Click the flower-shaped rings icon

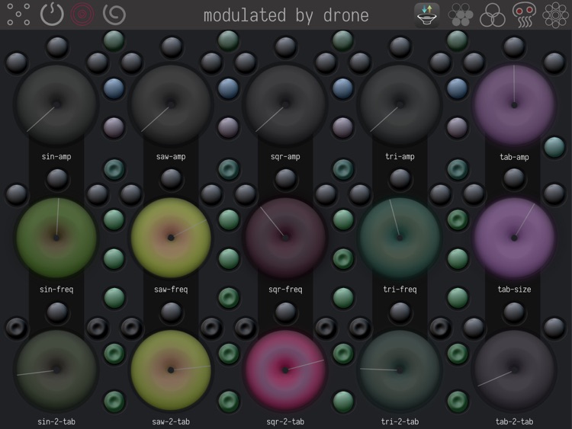coord(555,15)
